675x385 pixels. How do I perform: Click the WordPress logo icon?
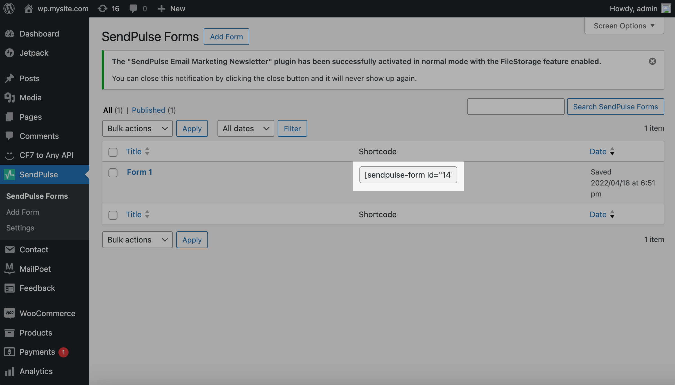coord(9,8)
